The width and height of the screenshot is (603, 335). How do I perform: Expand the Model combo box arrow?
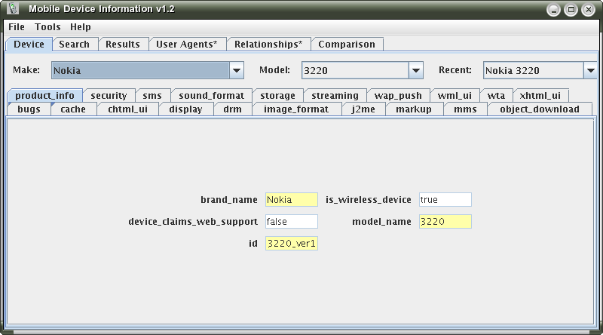point(415,71)
